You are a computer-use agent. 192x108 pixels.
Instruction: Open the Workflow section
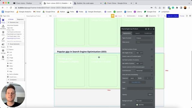[3, 27]
